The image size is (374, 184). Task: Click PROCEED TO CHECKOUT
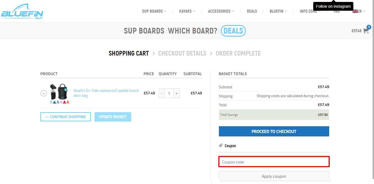point(274,131)
